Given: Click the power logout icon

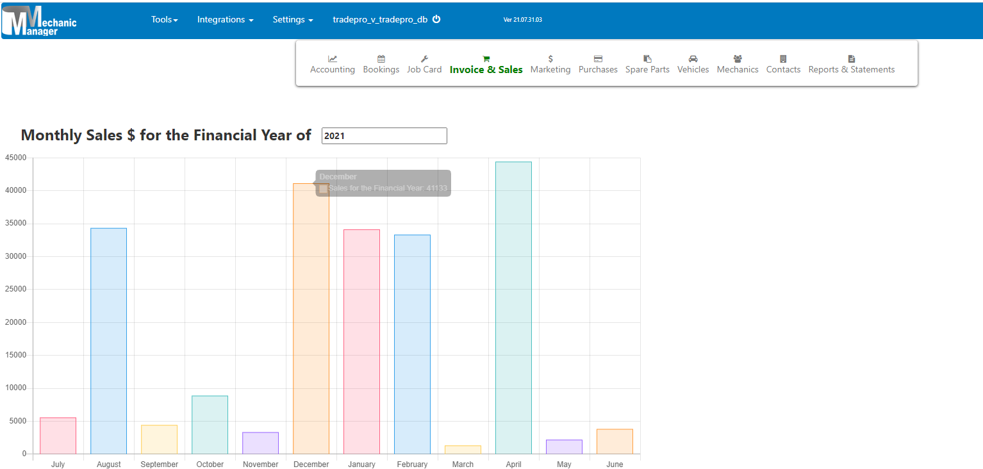Looking at the screenshot, I should click(x=436, y=19).
